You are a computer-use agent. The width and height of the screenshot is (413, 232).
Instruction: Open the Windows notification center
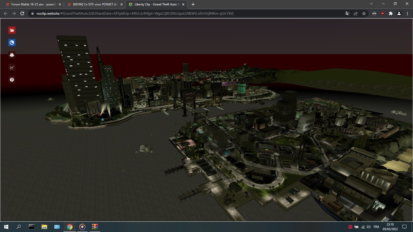coord(404,227)
